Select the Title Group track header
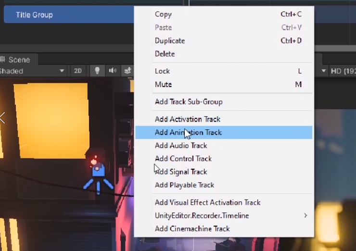This screenshot has width=356, height=251. 67,15
